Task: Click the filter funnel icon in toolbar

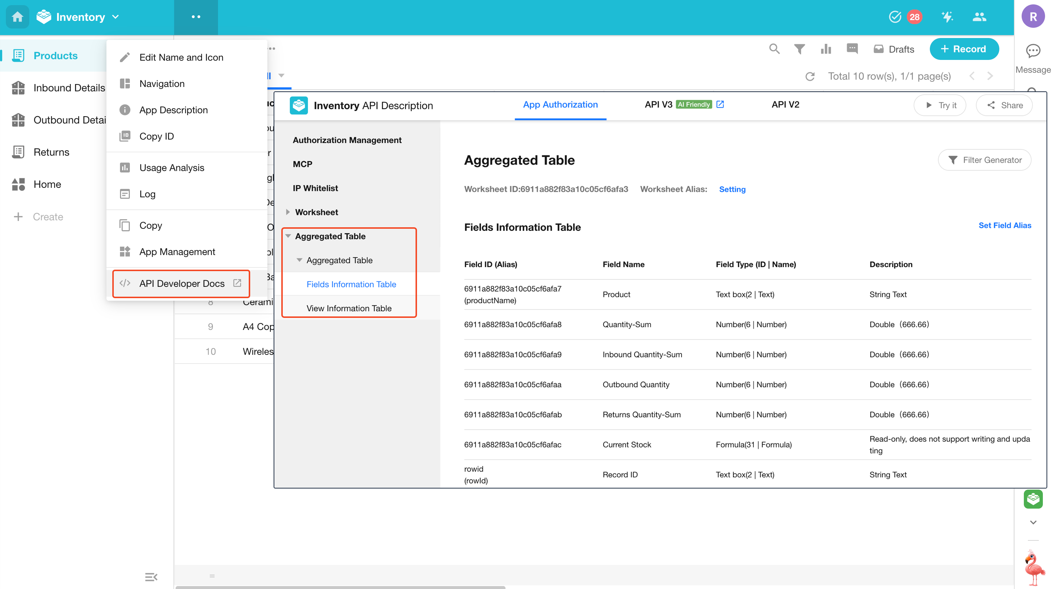Action: point(799,49)
